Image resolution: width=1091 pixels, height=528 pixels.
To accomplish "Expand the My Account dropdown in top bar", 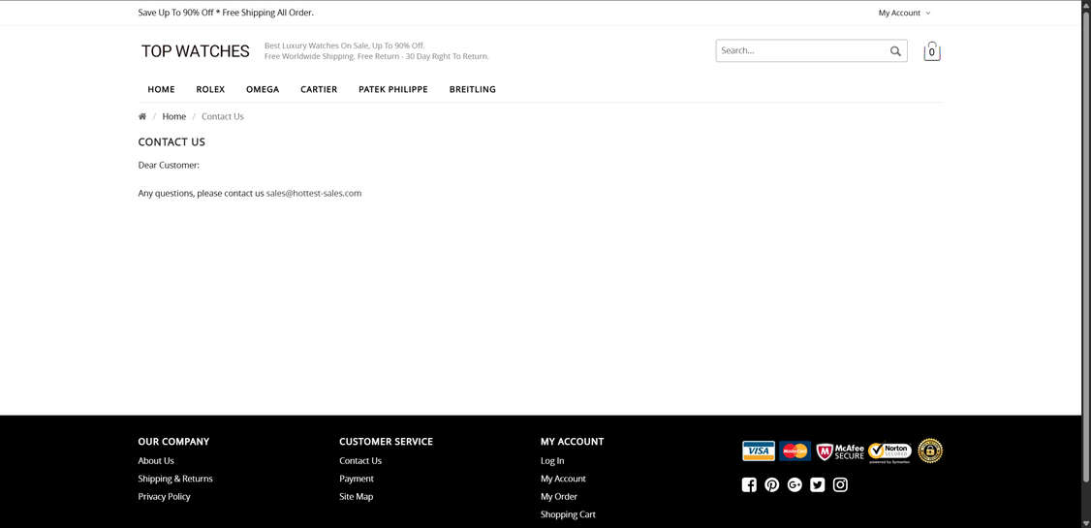I will pos(905,13).
